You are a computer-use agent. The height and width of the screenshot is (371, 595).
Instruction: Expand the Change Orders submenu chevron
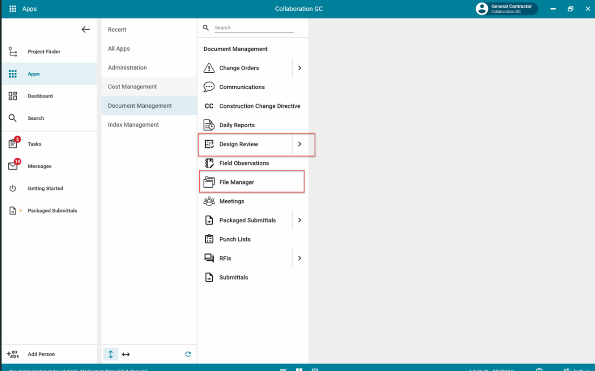(300, 68)
